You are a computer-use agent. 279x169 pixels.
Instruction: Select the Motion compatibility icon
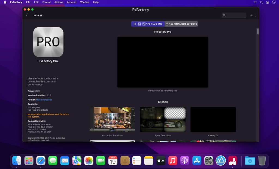(134, 24)
